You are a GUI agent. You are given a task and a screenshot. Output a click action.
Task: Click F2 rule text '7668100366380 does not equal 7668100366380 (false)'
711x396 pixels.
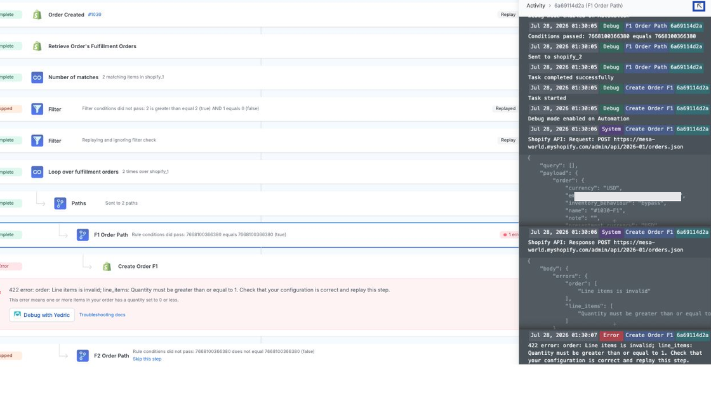pyautogui.click(x=255, y=351)
